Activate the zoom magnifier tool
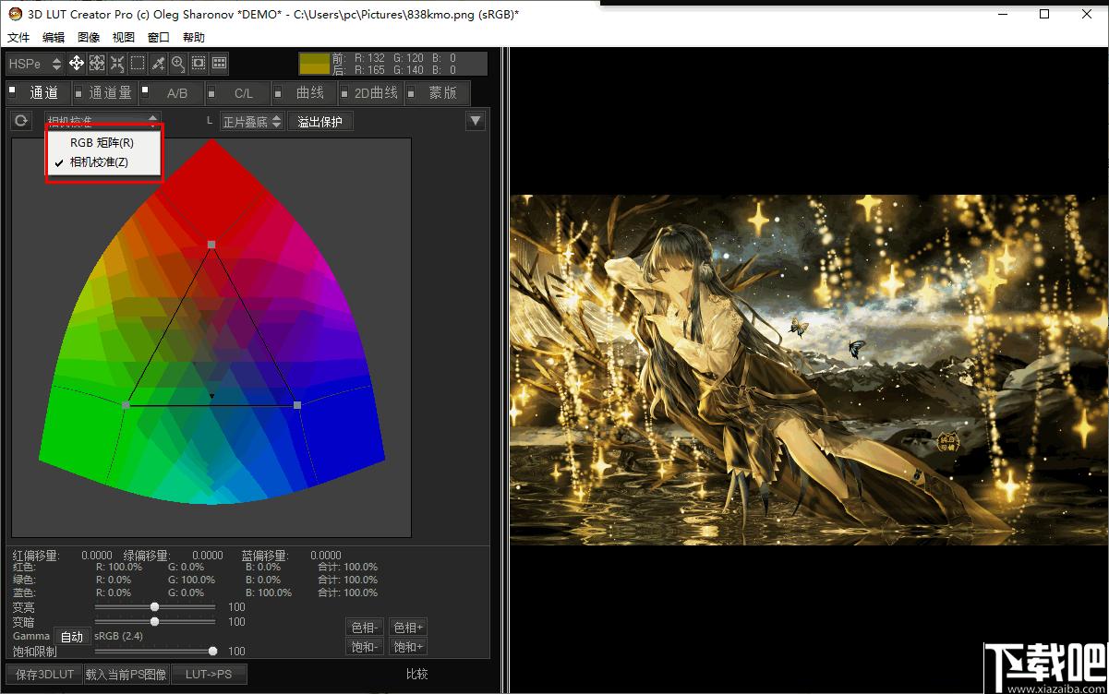Viewport: 1109px width, 694px height. tap(178, 64)
